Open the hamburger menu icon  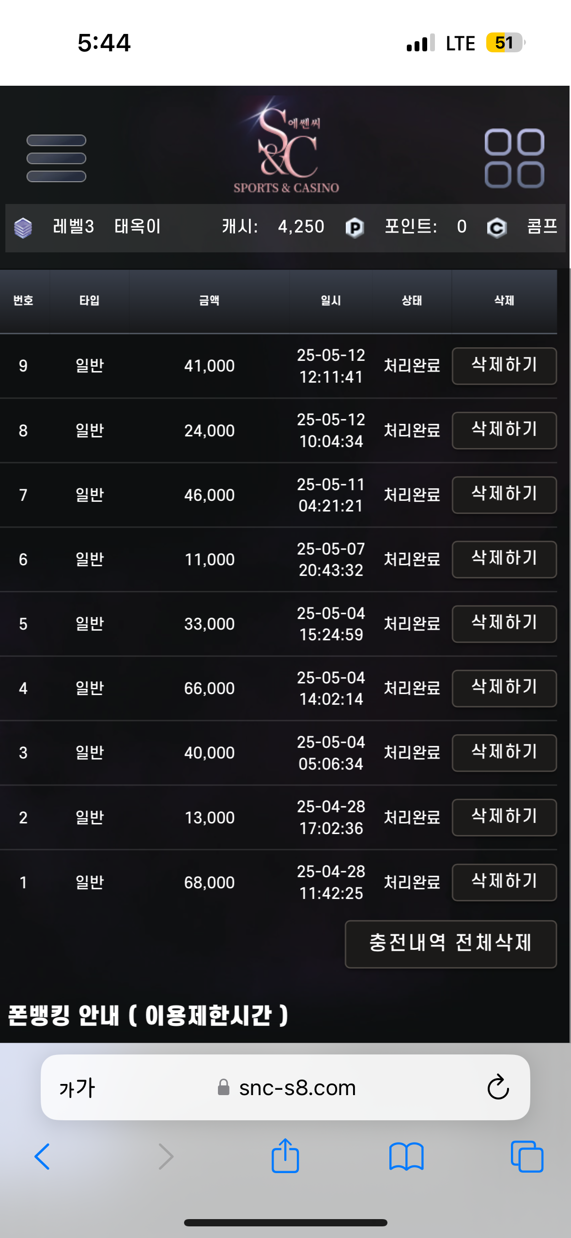(56, 158)
